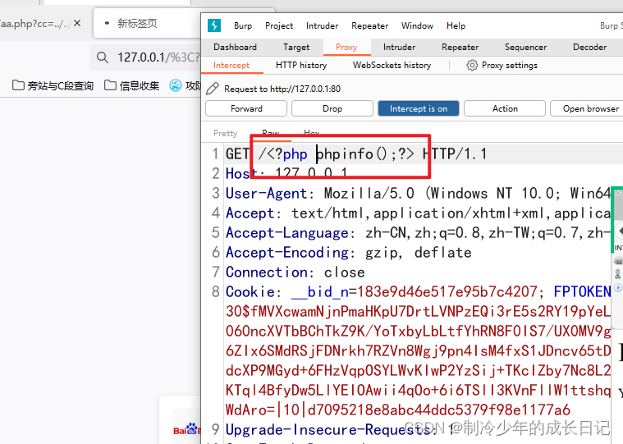Open the Help menu
Image resolution: width=623 pixels, height=444 pixels.
pos(456,25)
